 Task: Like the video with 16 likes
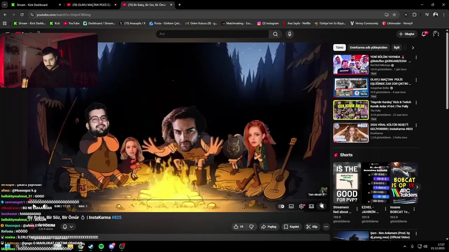click(x=239, y=227)
